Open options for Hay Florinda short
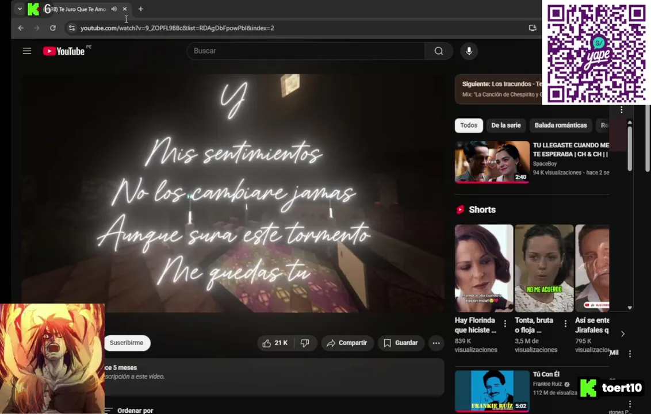 [x=505, y=324]
